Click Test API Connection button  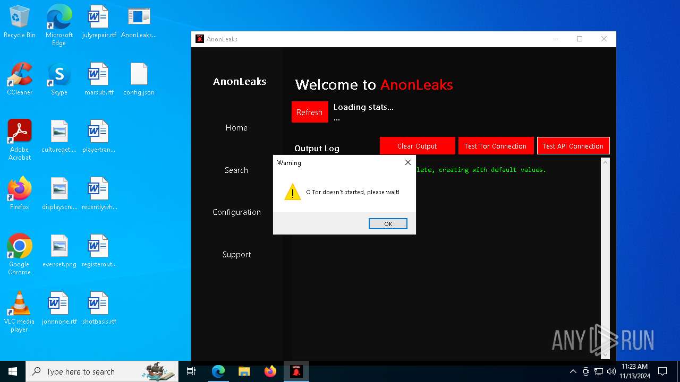pyautogui.click(x=573, y=146)
